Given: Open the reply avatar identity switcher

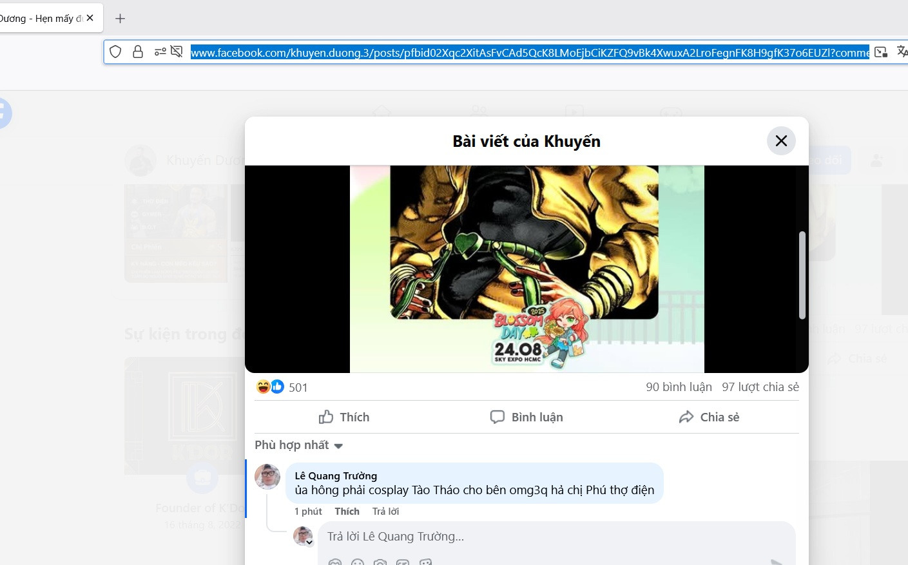Looking at the screenshot, I should [x=304, y=536].
